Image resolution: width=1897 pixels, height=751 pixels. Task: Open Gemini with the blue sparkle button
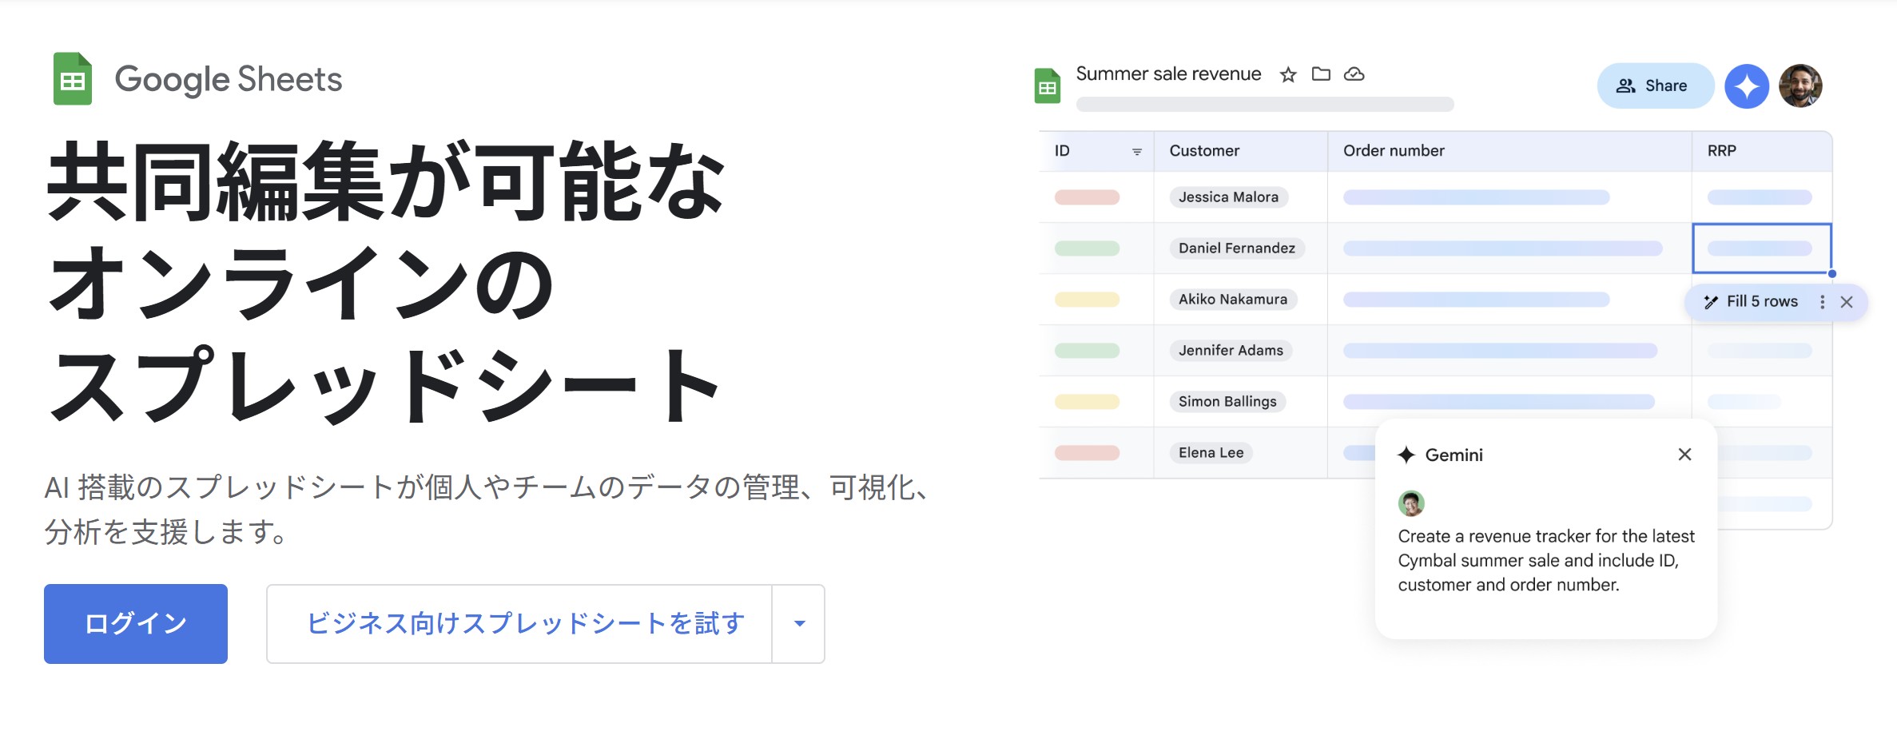[1746, 86]
